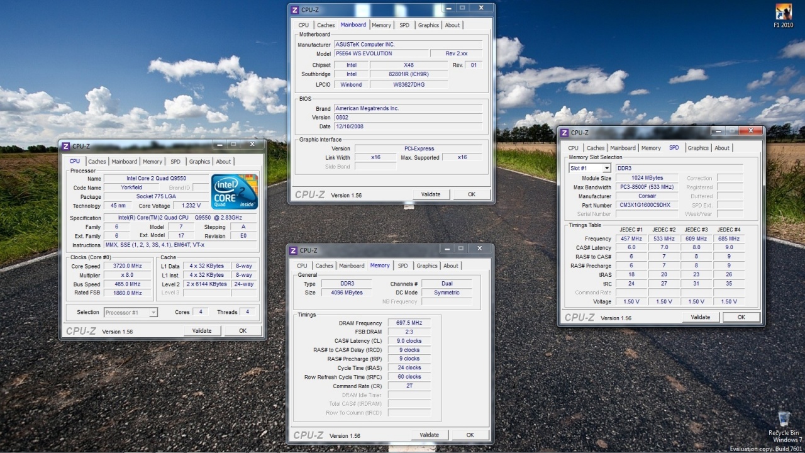This screenshot has width=805, height=453.
Task: Click the Corsair manufacturer field
Action: click(648, 196)
